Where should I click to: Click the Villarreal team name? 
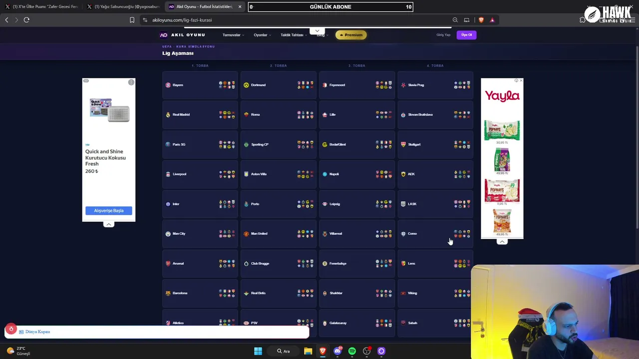click(x=335, y=234)
